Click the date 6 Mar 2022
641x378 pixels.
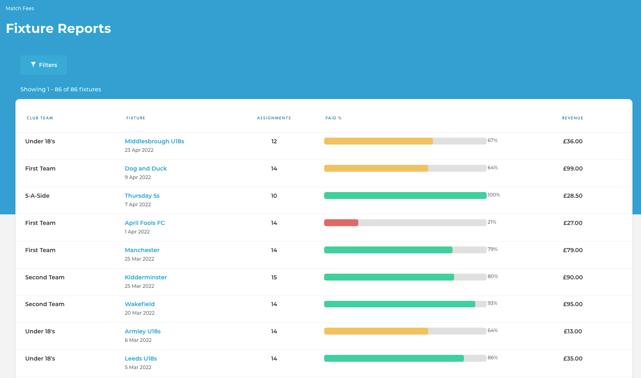coord(138,340)
